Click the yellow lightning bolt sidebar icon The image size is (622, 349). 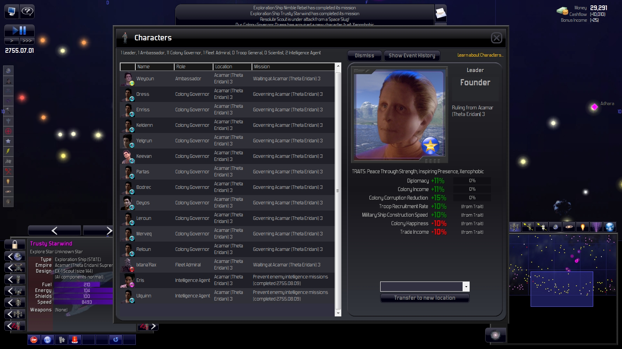pos(8,151)
